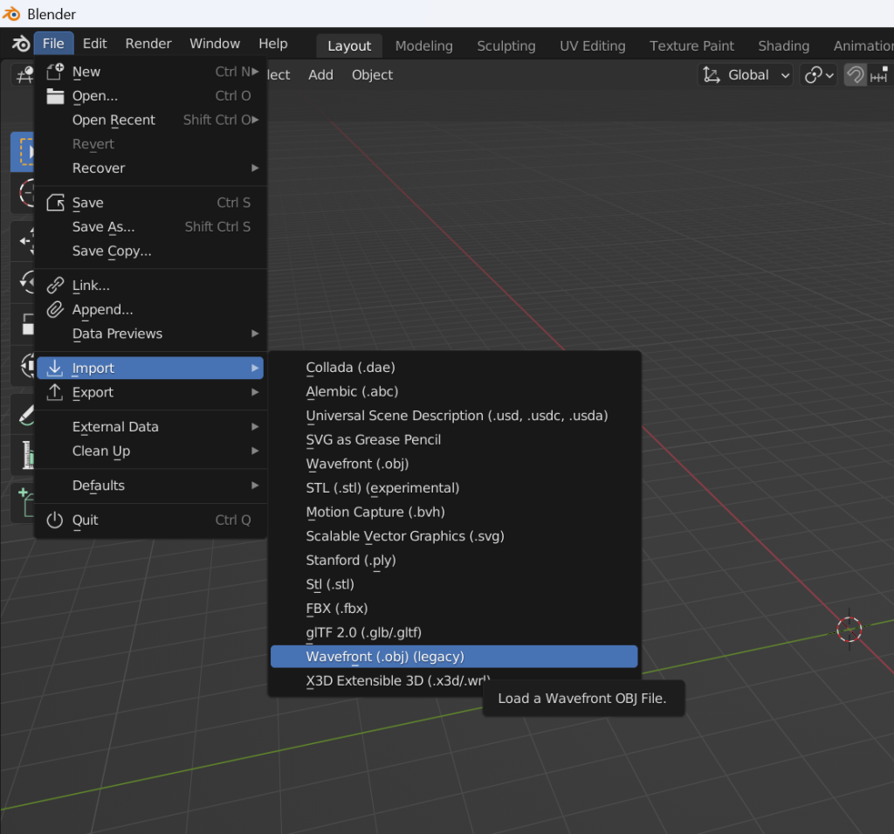Screen dimensions: 894x834
Task: Open the Global transform orientation dropdown
Action: (746, 75)
